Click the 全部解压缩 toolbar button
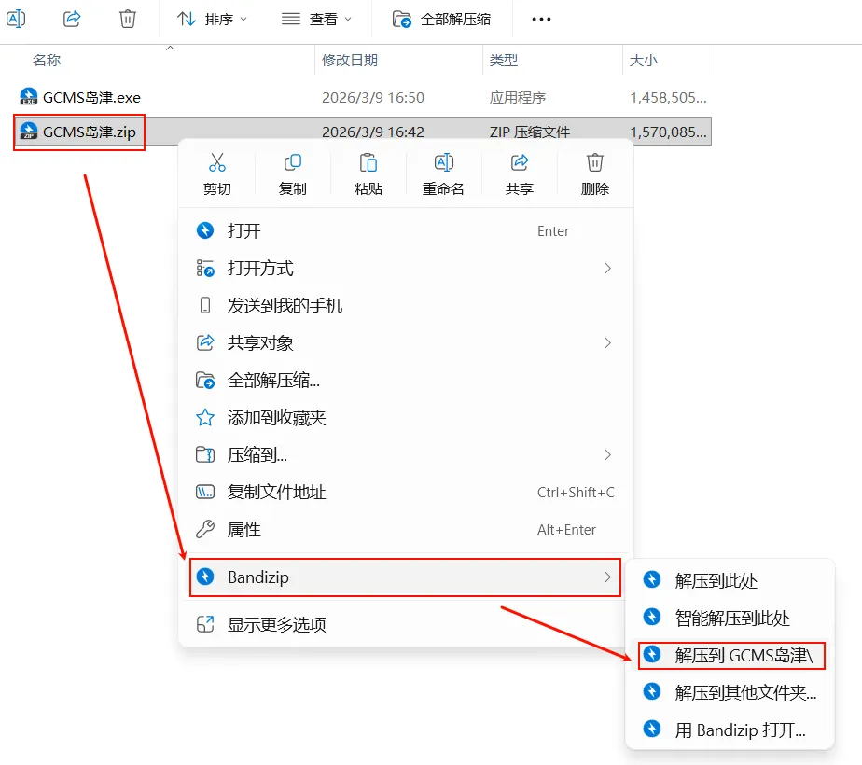 point(441,20)
